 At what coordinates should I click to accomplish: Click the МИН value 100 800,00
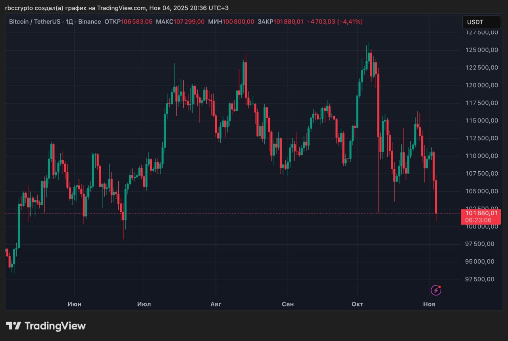239,22
